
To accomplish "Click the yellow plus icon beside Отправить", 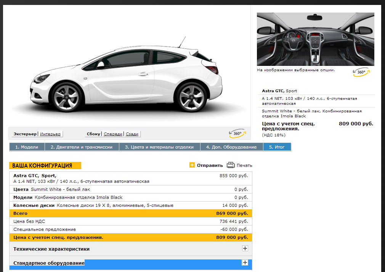I will (x=192, y=165).
